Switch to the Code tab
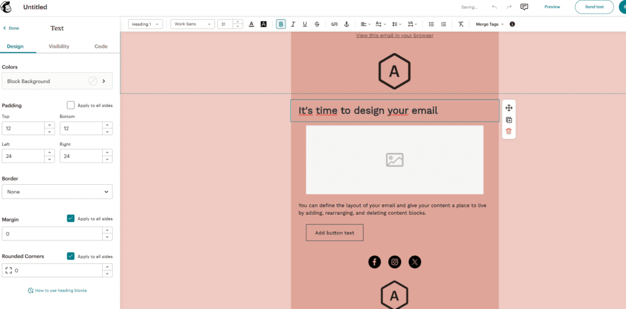626x309 pixels. 101,47
